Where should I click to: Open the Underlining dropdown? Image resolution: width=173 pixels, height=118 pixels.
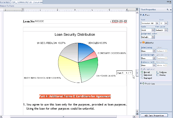(154, 51)
